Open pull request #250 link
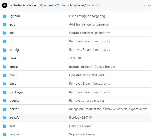 58,5
